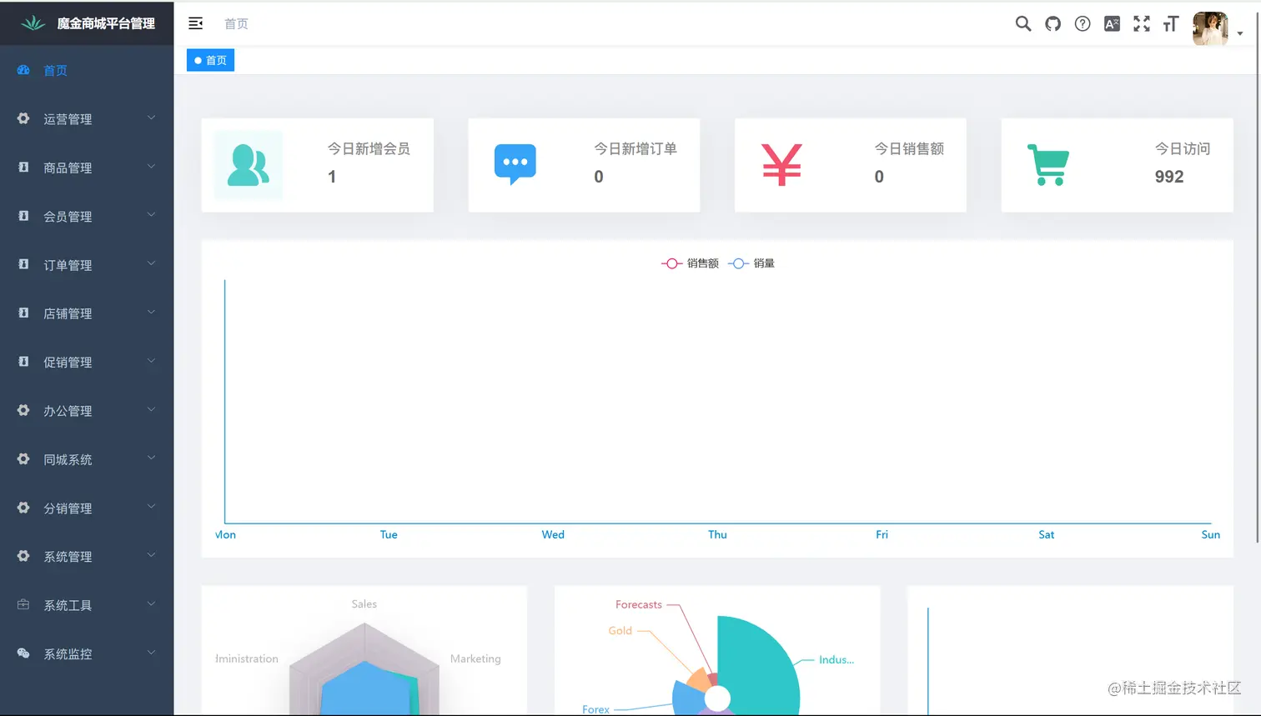
Task: Switch language with the translate icon
Action: coord(1112,23)
